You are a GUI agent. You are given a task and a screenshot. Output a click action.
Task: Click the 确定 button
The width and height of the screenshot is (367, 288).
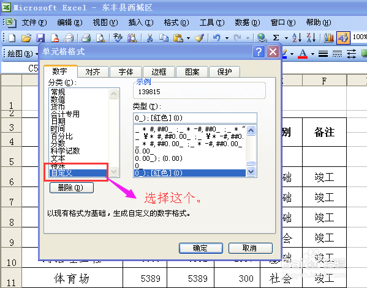[x=200, y=248]
